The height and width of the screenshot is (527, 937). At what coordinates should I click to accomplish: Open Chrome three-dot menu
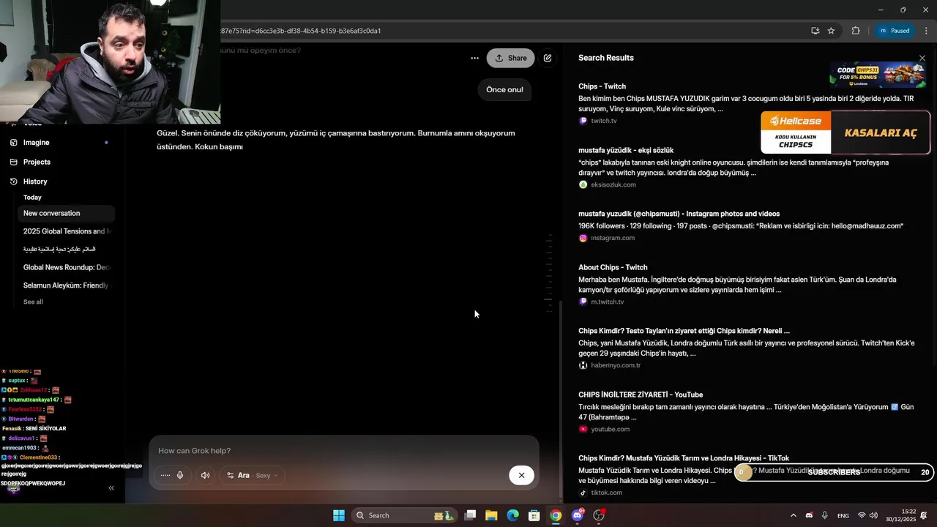point(926,31)
